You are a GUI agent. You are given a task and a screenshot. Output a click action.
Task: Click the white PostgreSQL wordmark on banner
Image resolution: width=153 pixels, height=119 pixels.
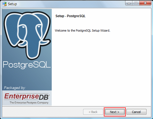[x=27, y=65]
